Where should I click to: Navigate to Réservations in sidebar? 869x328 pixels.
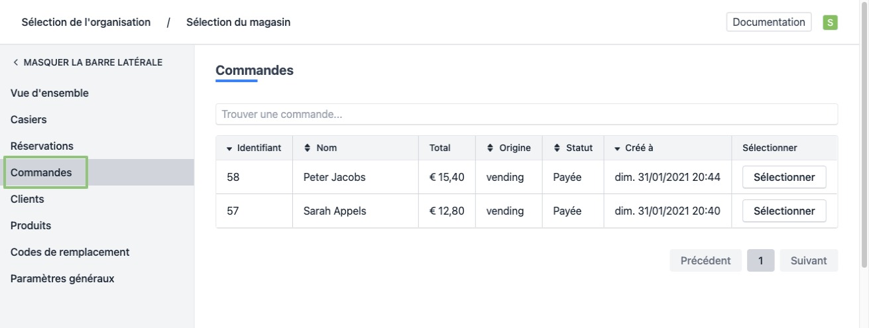[42, 146]
